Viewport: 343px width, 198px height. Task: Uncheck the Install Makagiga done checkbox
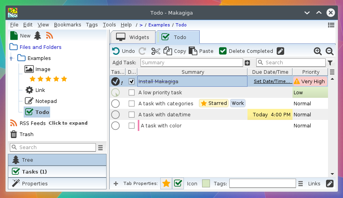tap(131, 81)
